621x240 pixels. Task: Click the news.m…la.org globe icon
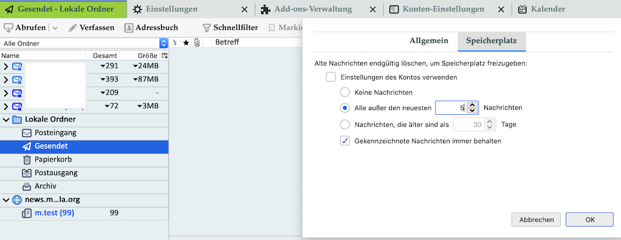coord(17,200)
